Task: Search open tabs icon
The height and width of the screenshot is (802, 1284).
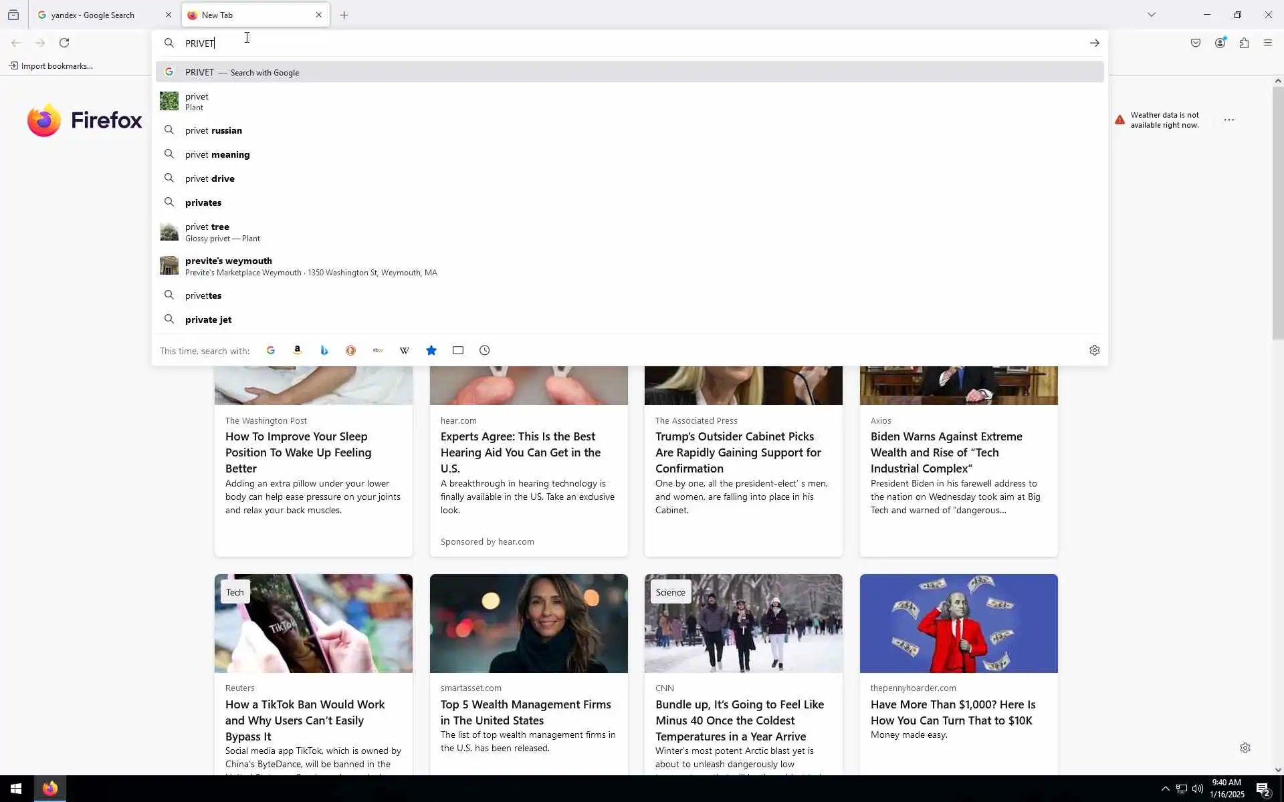Action: click(458, 350)
